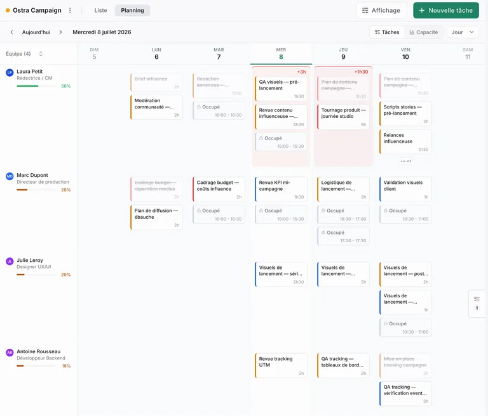The image size is (488, 416).
Task: Click the Nouvelle tâche button
Action: pos(445,10)
